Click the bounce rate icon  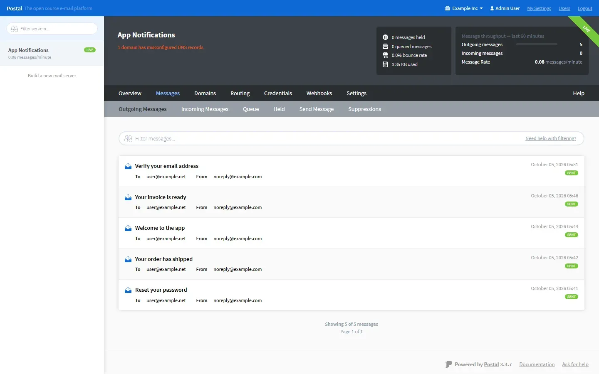385,55
